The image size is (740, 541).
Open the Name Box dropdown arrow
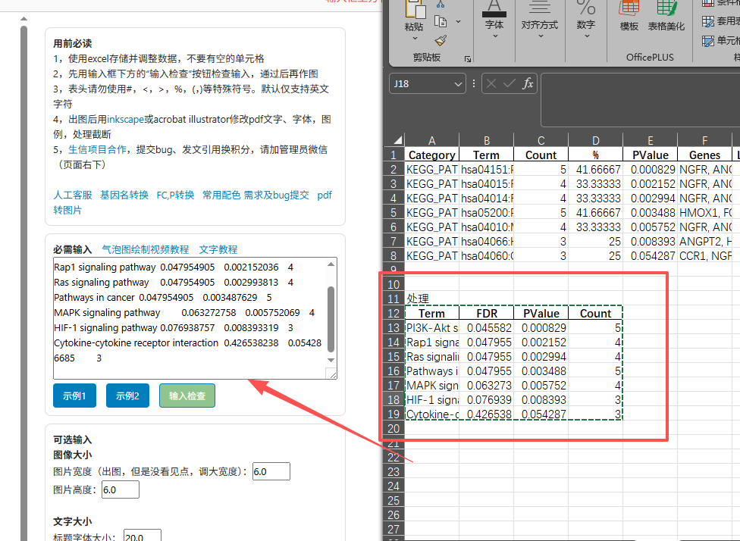tap(458, 83)
